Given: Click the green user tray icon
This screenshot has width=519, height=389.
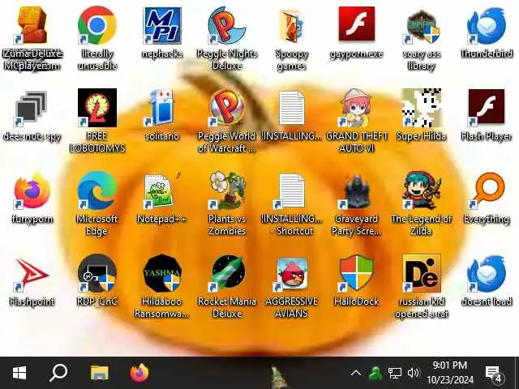Looking at the screenshot, I should [x=375, y=373].
